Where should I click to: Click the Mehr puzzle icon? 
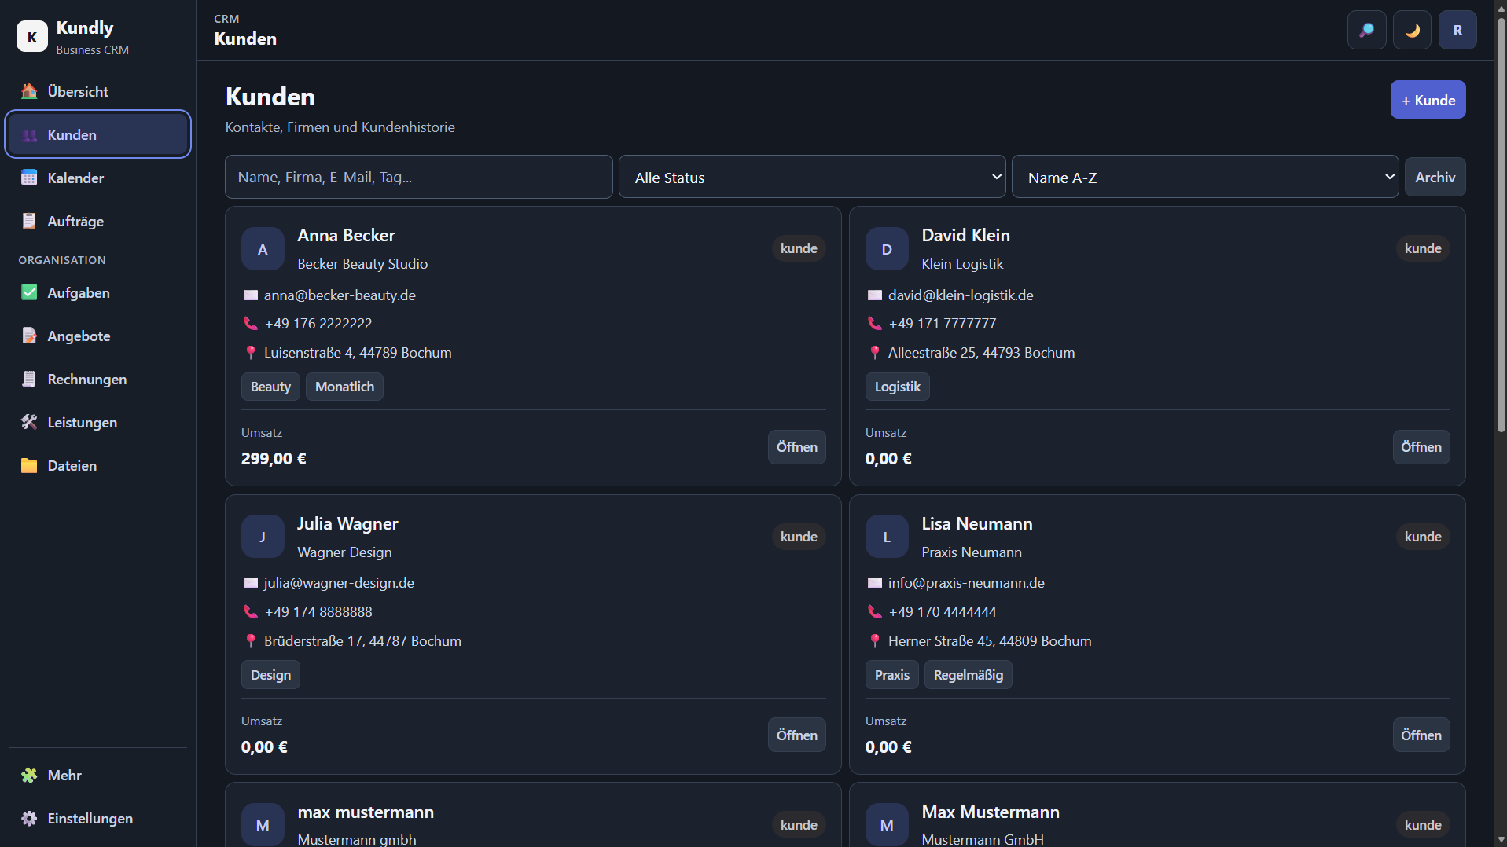point(29,775)
